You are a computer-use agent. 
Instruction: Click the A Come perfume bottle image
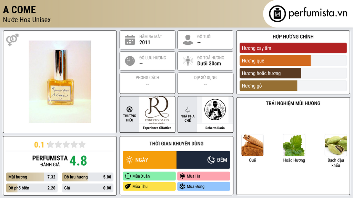60,82
